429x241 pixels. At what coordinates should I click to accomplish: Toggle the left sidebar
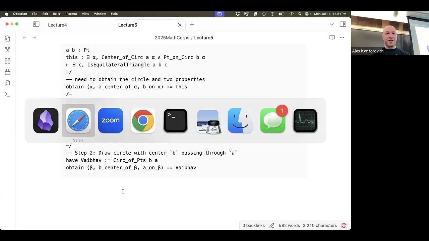point(36,24)
